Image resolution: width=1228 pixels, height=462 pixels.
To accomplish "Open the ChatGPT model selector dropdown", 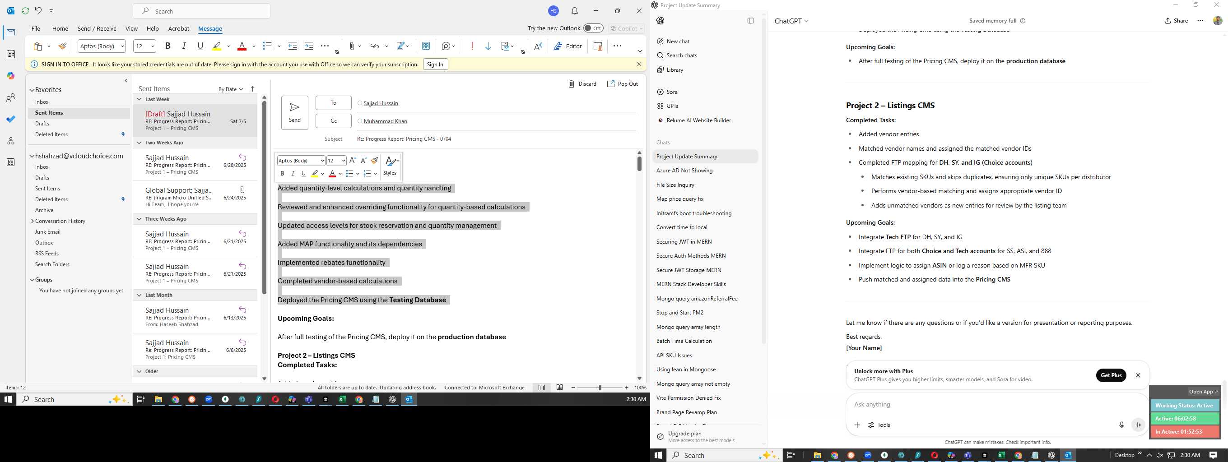I will 791,21.
